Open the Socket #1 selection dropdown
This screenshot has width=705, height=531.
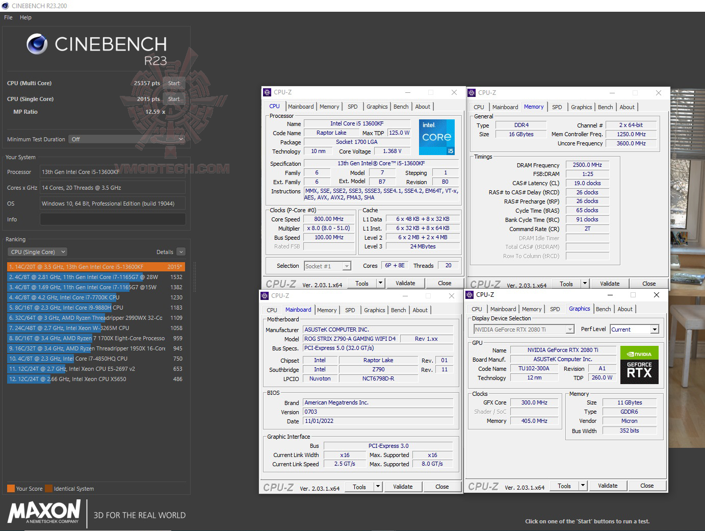point(346,265)
